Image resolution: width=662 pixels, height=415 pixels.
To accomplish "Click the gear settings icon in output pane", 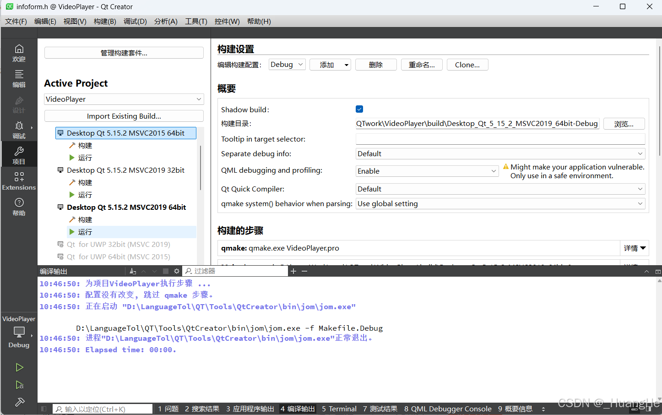I will click(177, 271).
